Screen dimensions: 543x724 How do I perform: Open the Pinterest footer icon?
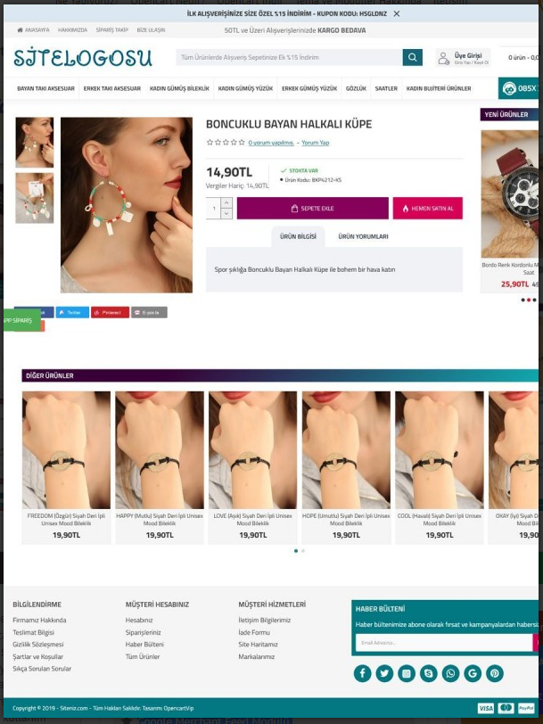pyautogui.click(x=495, y=673)
